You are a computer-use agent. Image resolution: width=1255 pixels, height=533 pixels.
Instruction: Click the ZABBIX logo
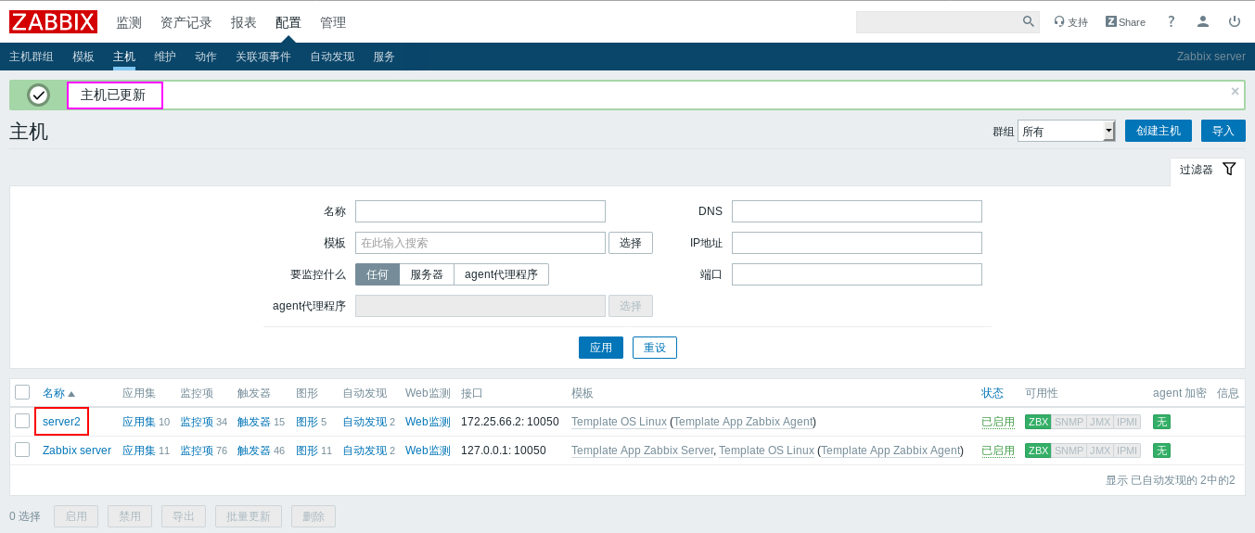pyautogui.click(x=53, y=22)
